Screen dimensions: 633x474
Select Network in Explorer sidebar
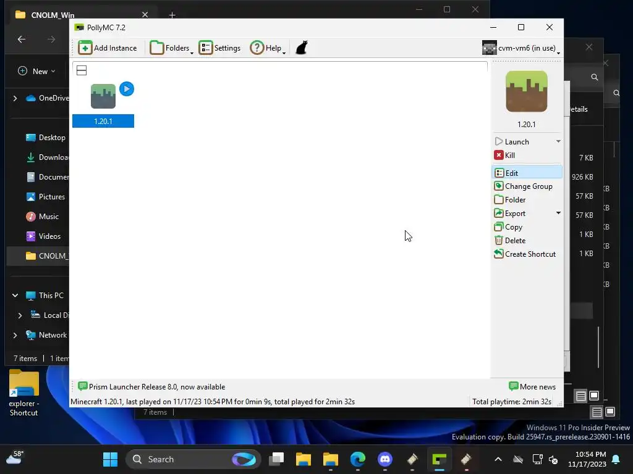46,335
